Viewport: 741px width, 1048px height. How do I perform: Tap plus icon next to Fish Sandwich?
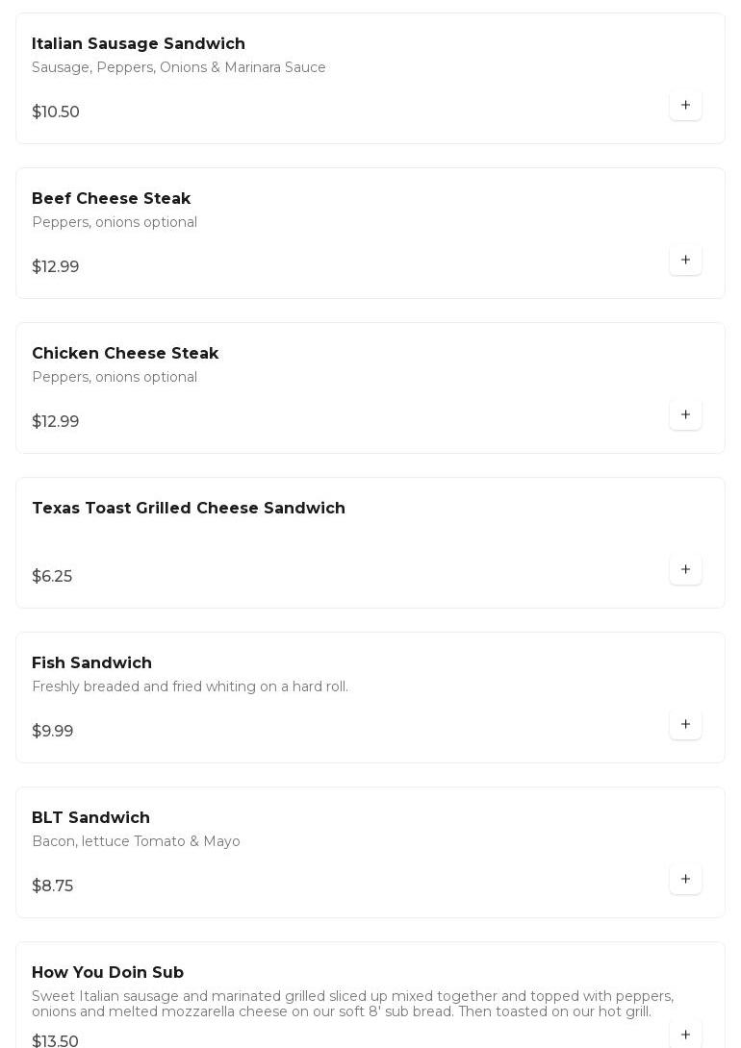685,724
